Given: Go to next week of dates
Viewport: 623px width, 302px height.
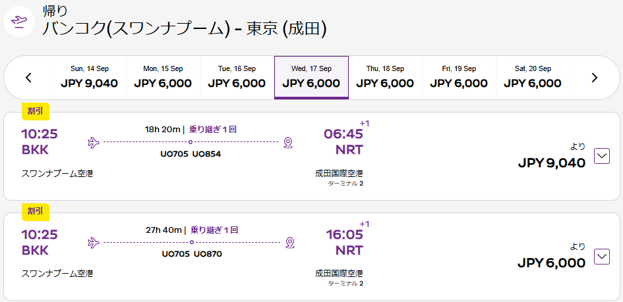Looking at the screenshot, I should (x=595, y=78).
